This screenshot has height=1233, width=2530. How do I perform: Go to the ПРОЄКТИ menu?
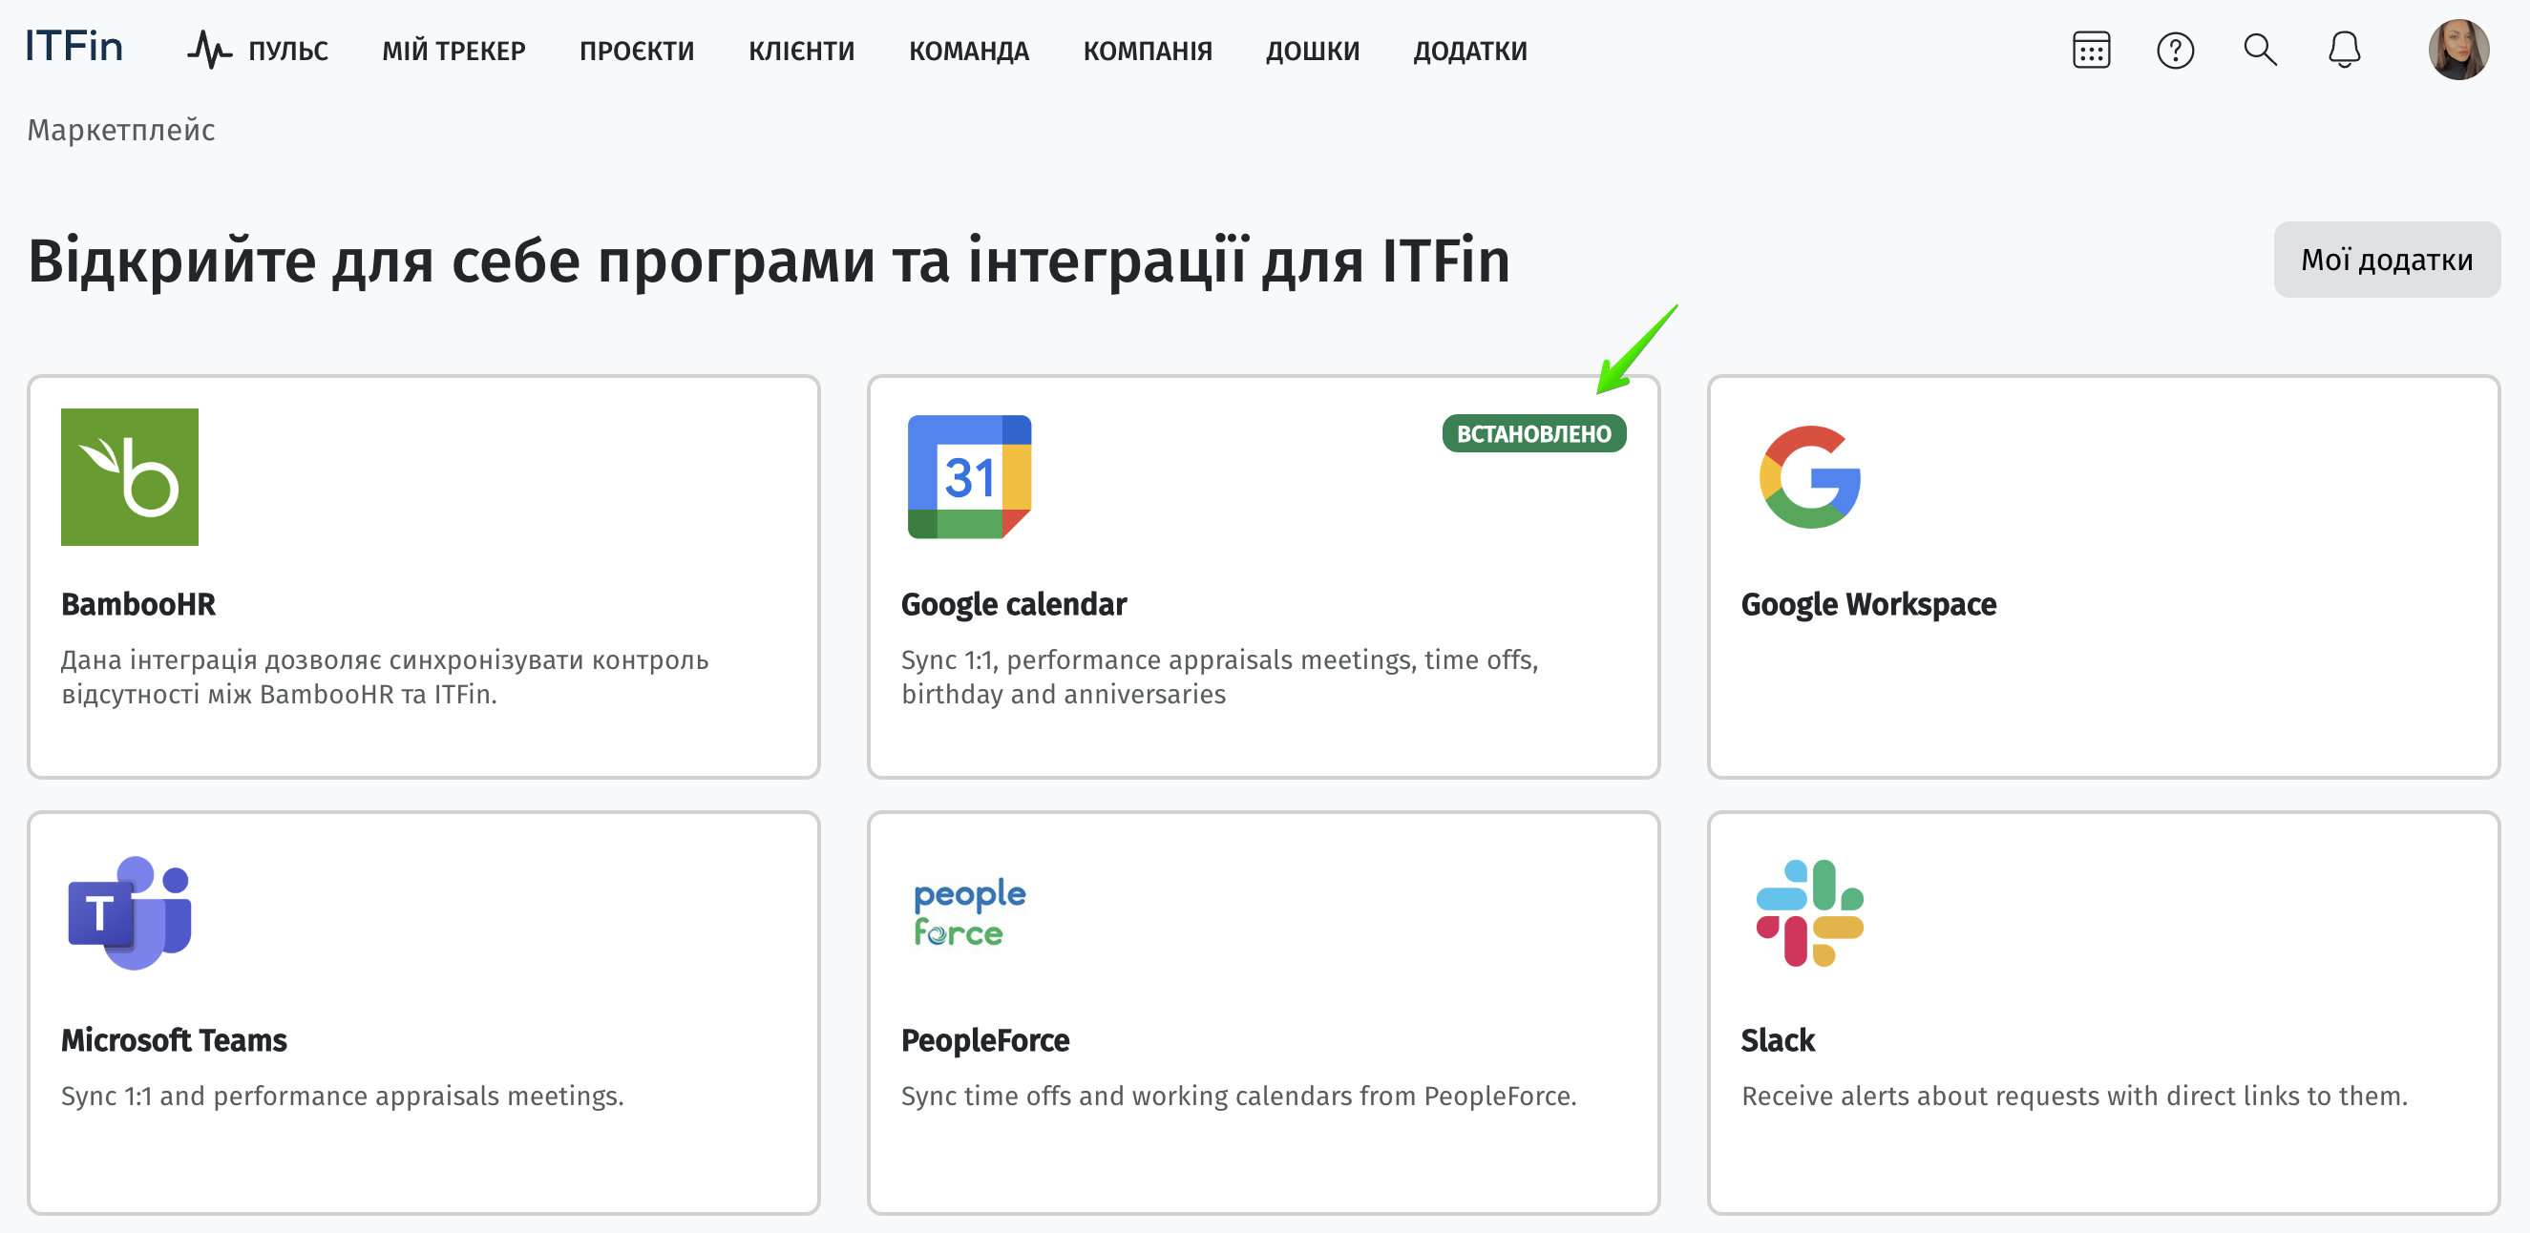coord(637,50)
